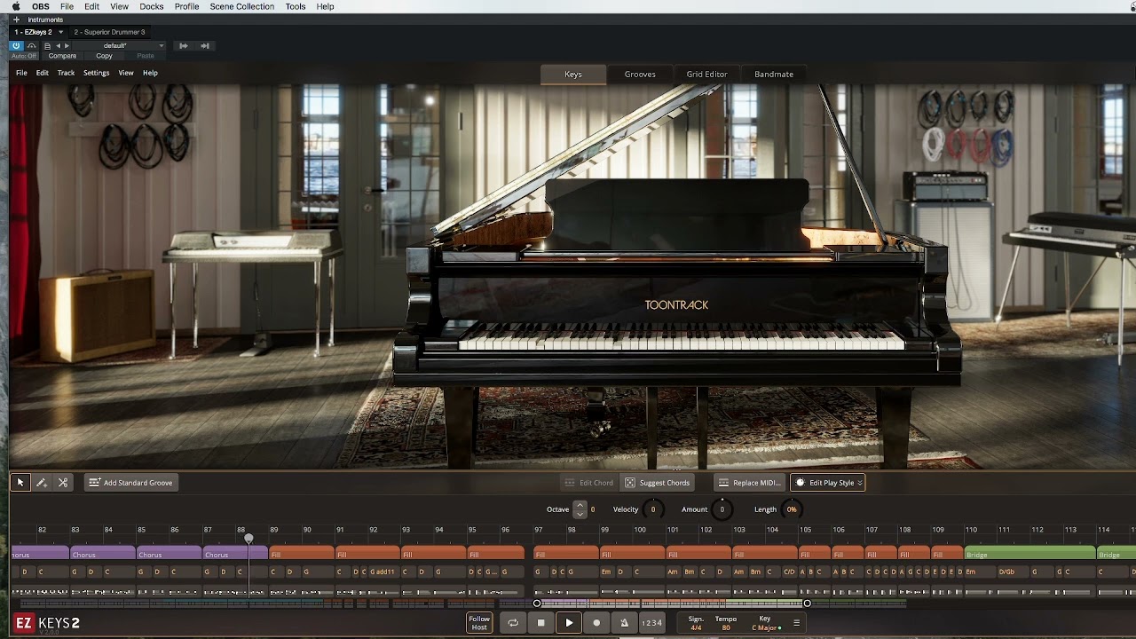Open the EZkeys Track menu

[66, 73]
